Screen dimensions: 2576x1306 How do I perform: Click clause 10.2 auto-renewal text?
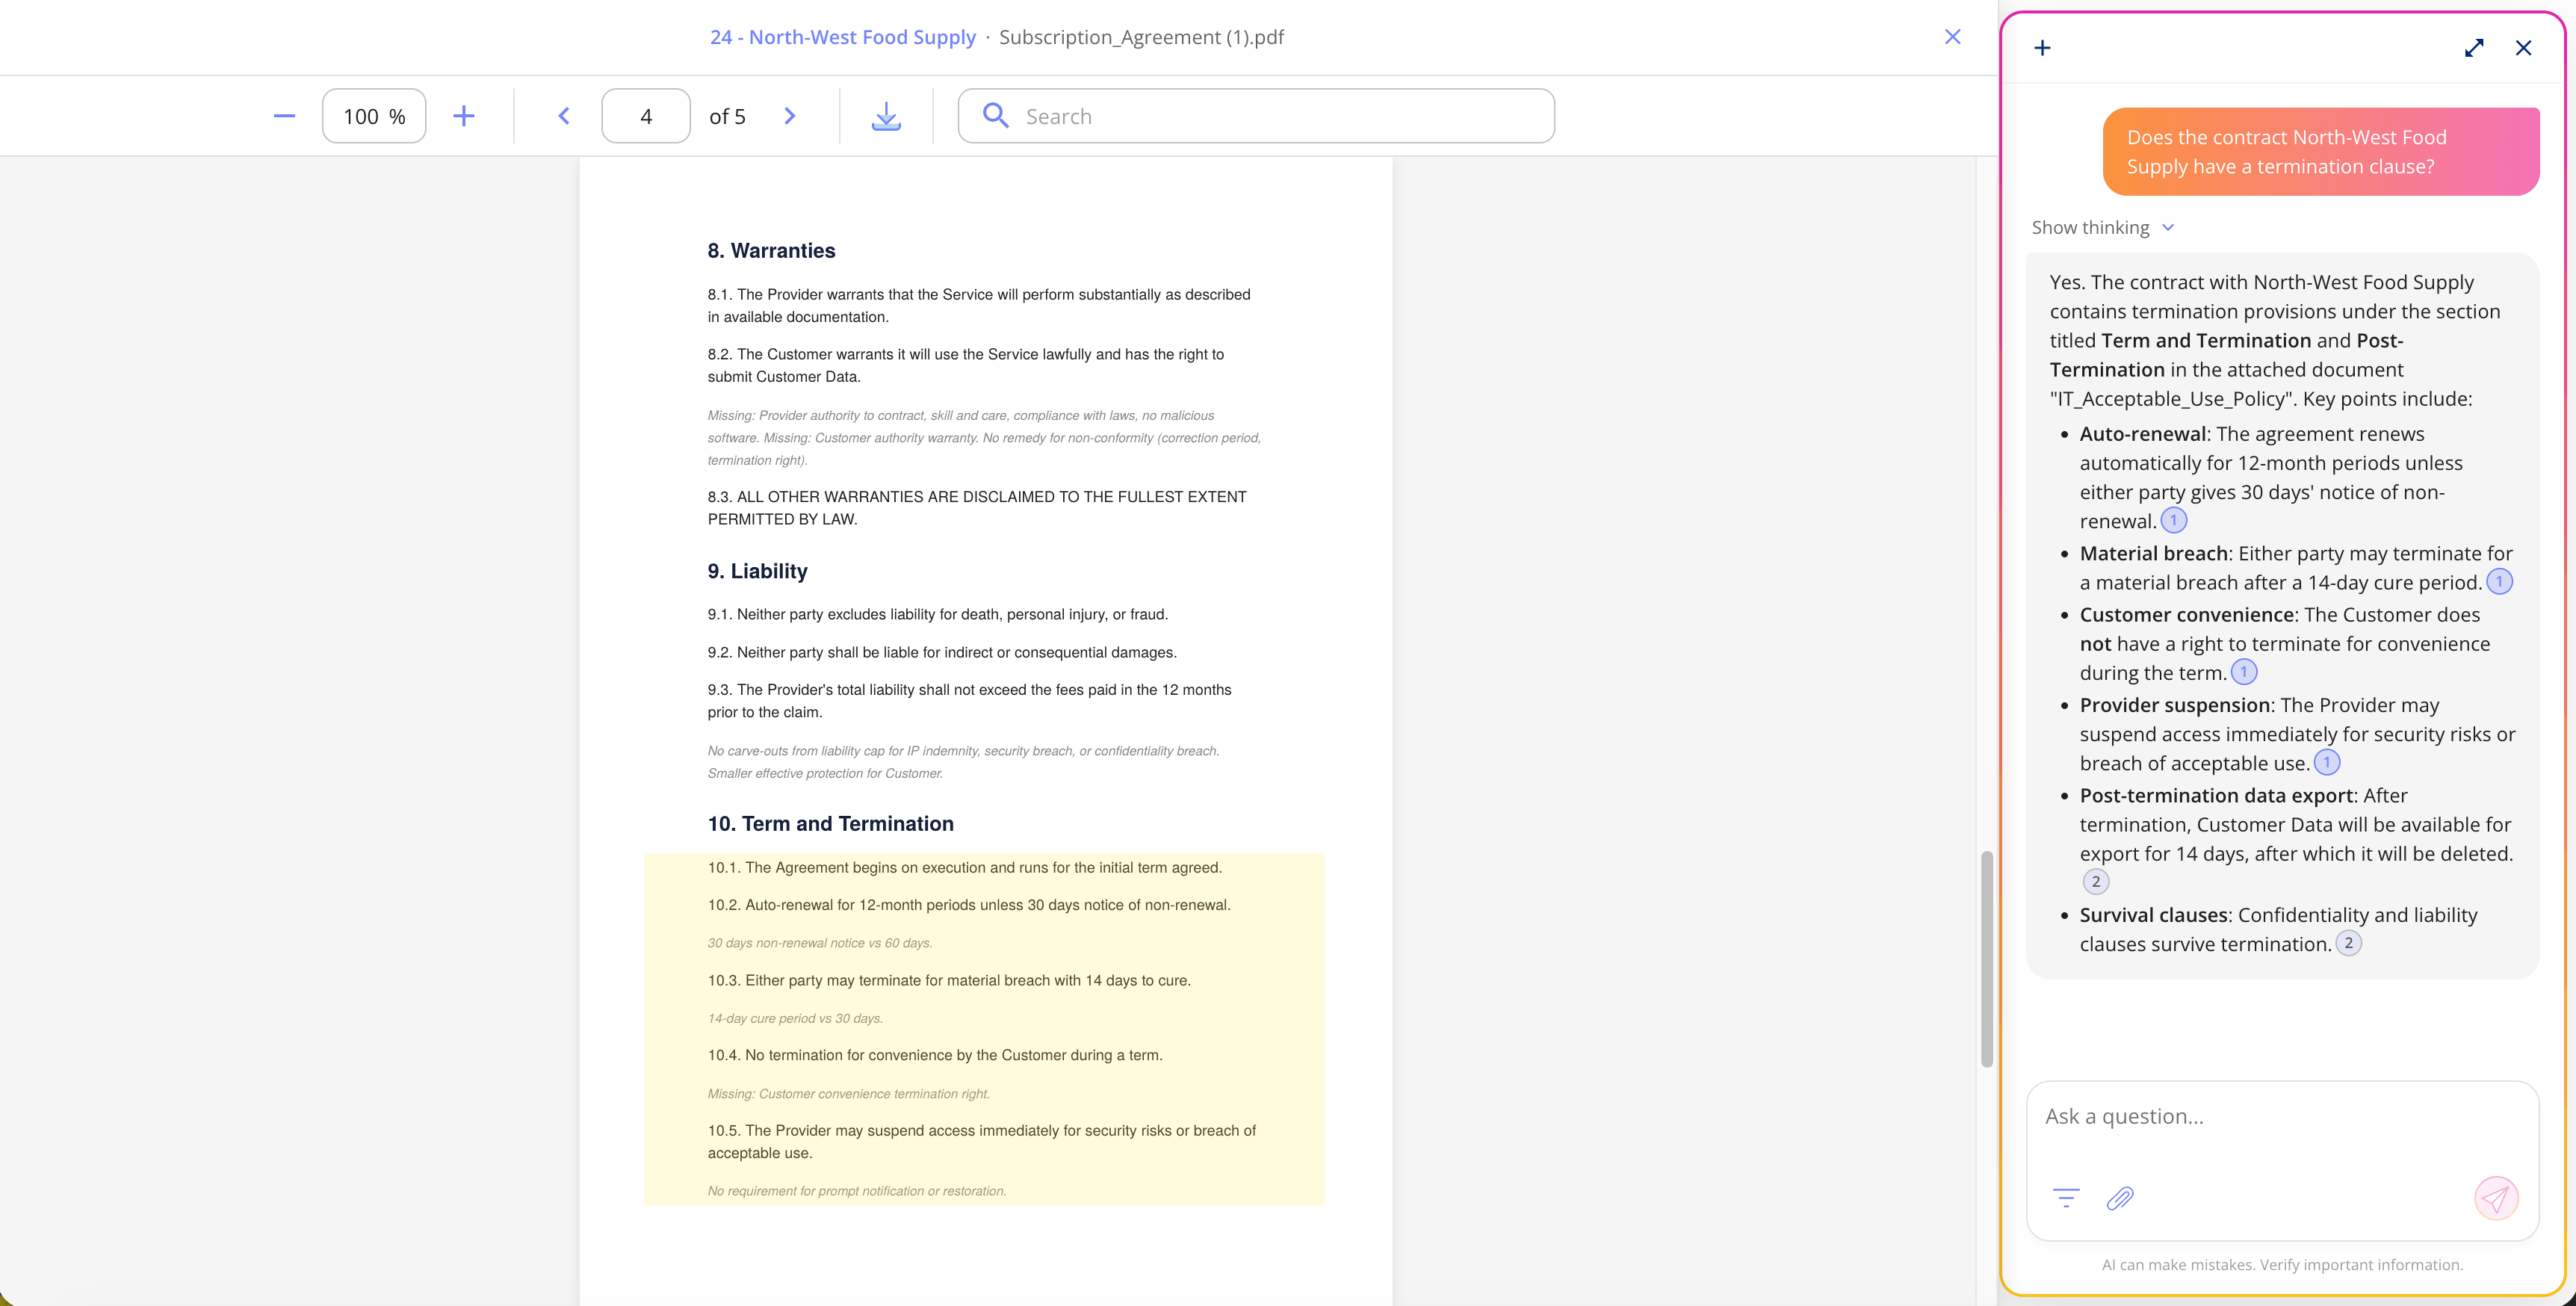969,905
